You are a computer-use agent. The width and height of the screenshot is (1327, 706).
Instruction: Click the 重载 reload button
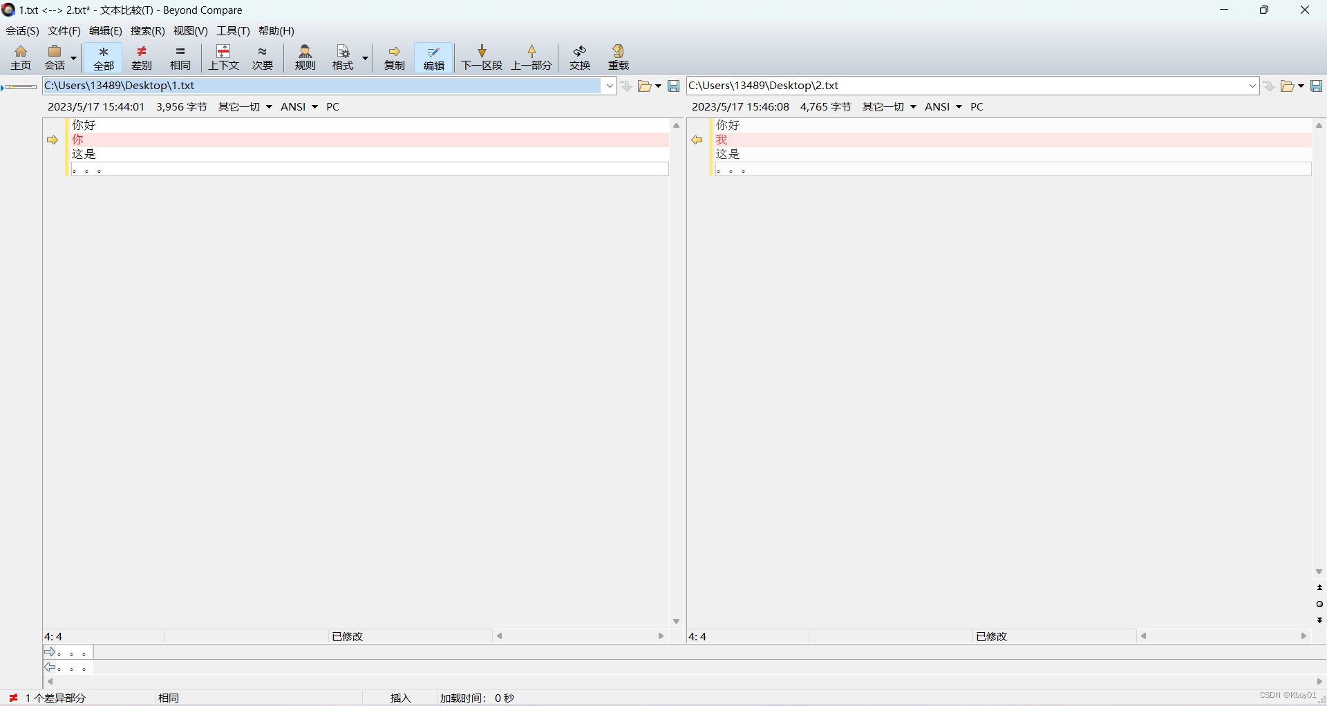[619, 57]
